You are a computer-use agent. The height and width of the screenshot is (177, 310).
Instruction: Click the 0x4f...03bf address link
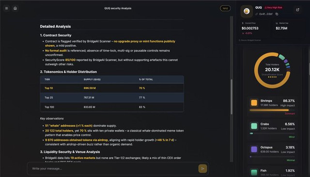tap(265, 14)
